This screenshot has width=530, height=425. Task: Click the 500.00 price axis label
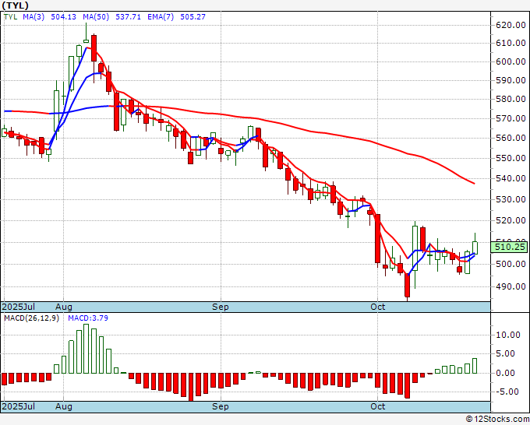[x=511, y=265]
